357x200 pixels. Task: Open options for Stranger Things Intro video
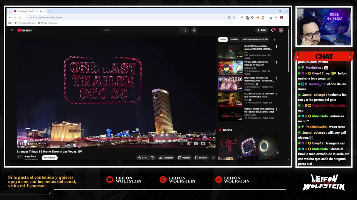(276, 109)
